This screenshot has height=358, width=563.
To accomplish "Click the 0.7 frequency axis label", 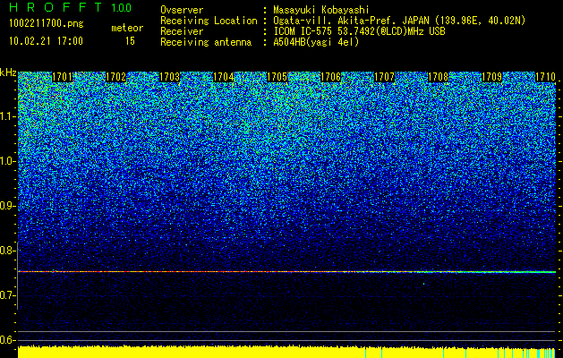I will point(7,295).
